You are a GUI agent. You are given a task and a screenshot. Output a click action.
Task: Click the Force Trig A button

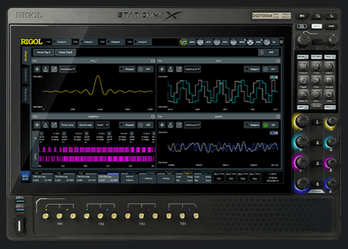44,53
